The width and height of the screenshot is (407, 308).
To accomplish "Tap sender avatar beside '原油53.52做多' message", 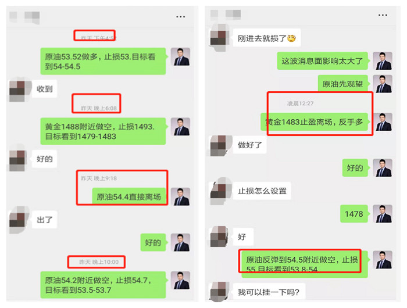I will [x=180, y=56].
